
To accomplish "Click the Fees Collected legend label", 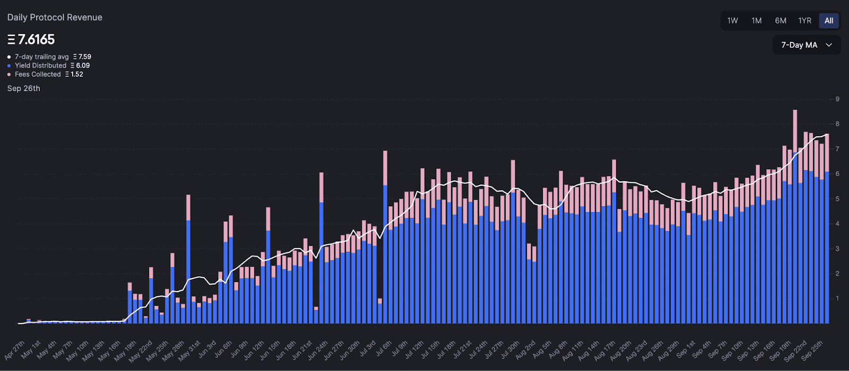I will coord(38,75).
